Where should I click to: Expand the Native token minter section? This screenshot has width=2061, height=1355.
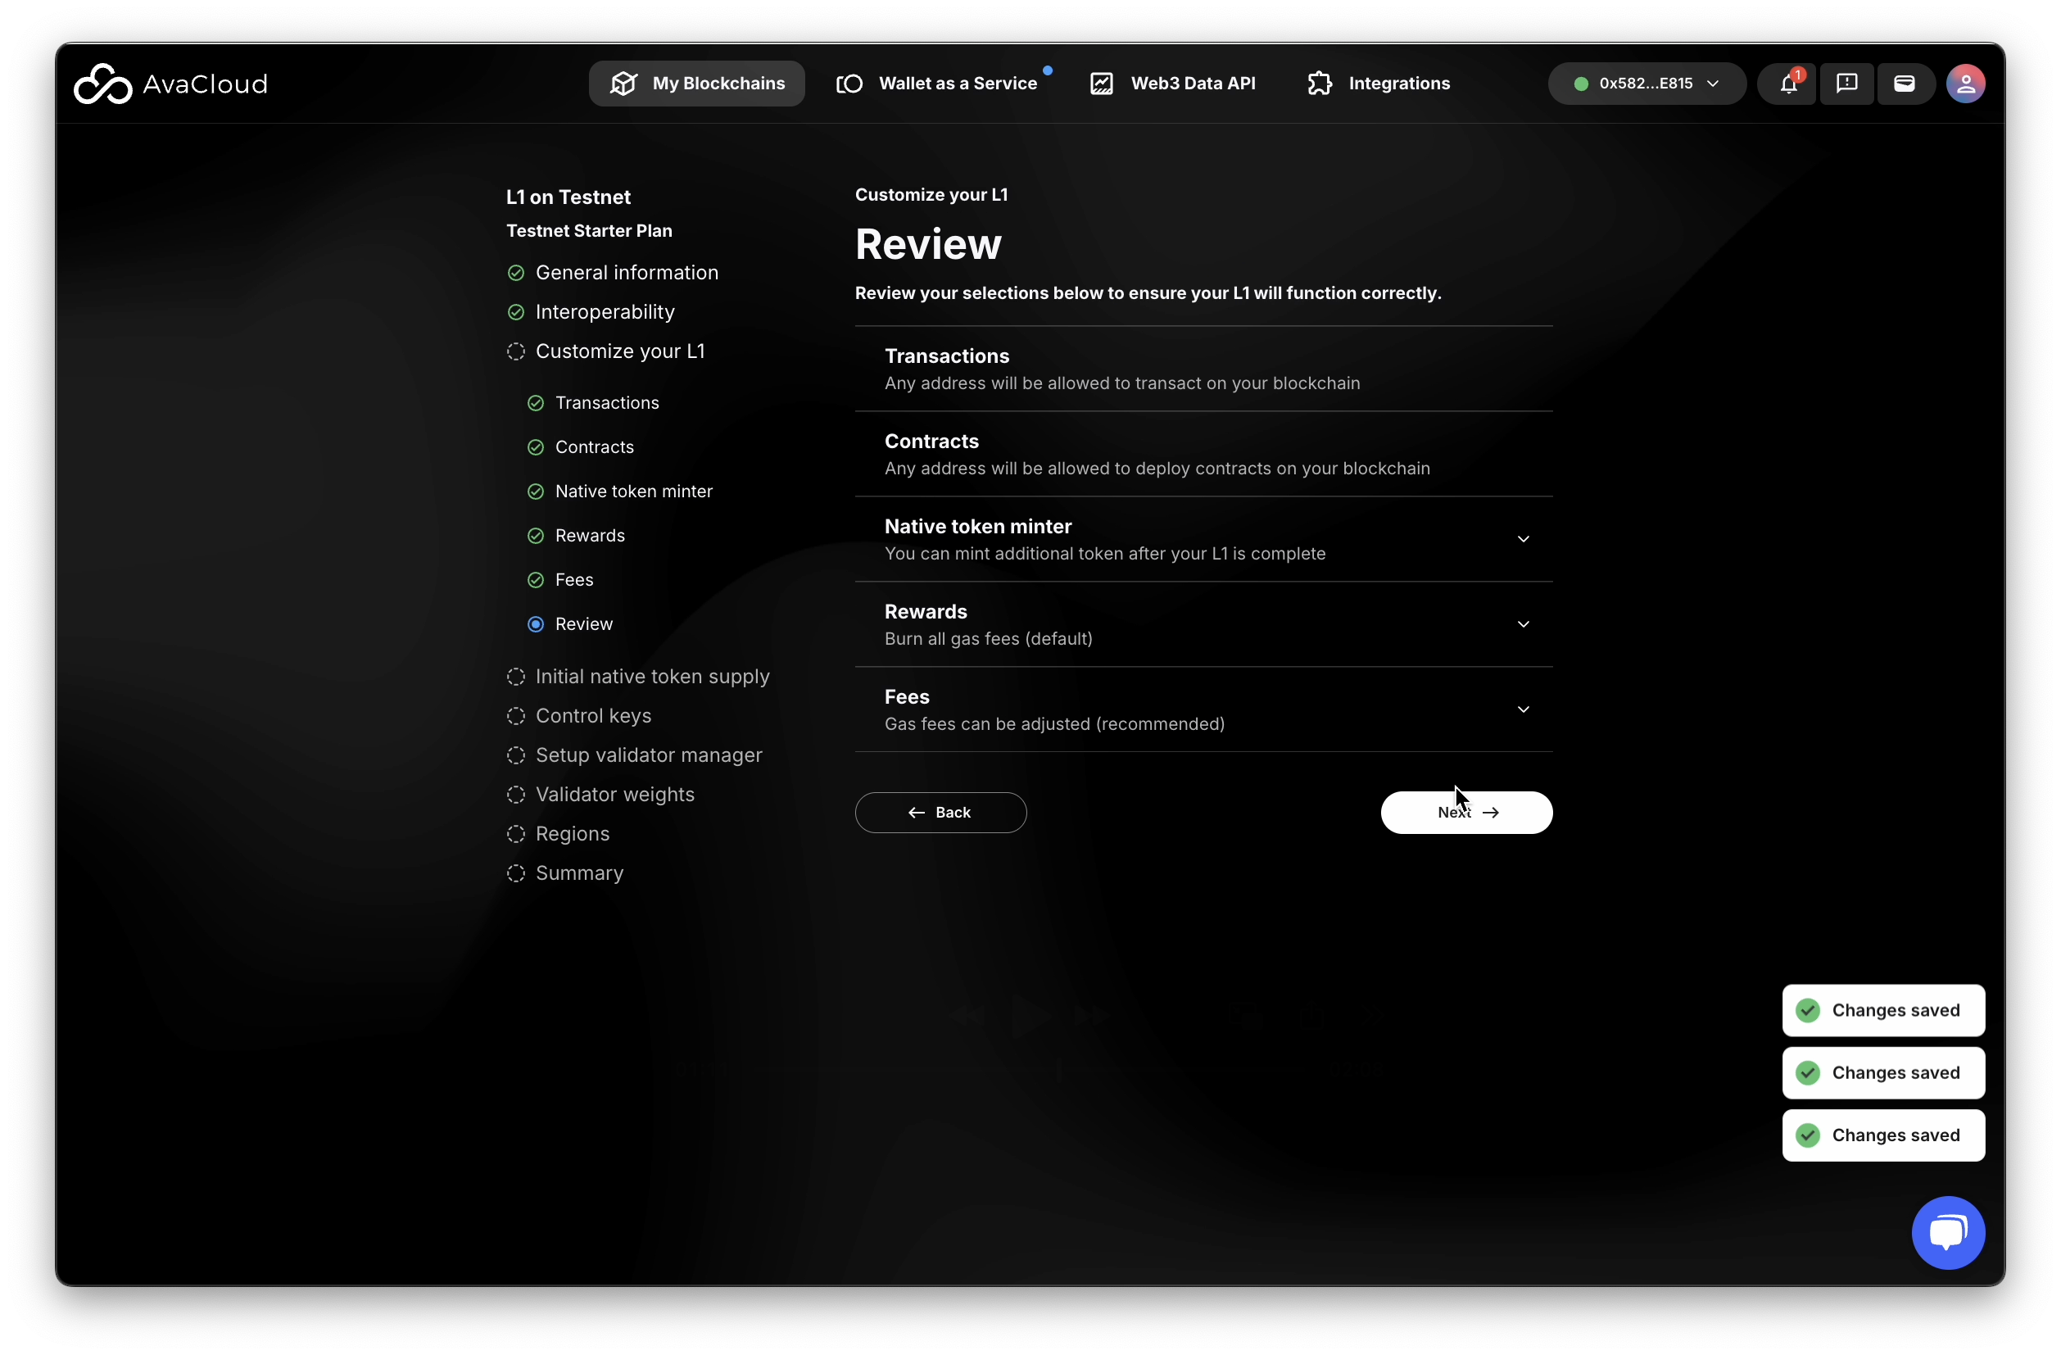[x=1522, y=539]
